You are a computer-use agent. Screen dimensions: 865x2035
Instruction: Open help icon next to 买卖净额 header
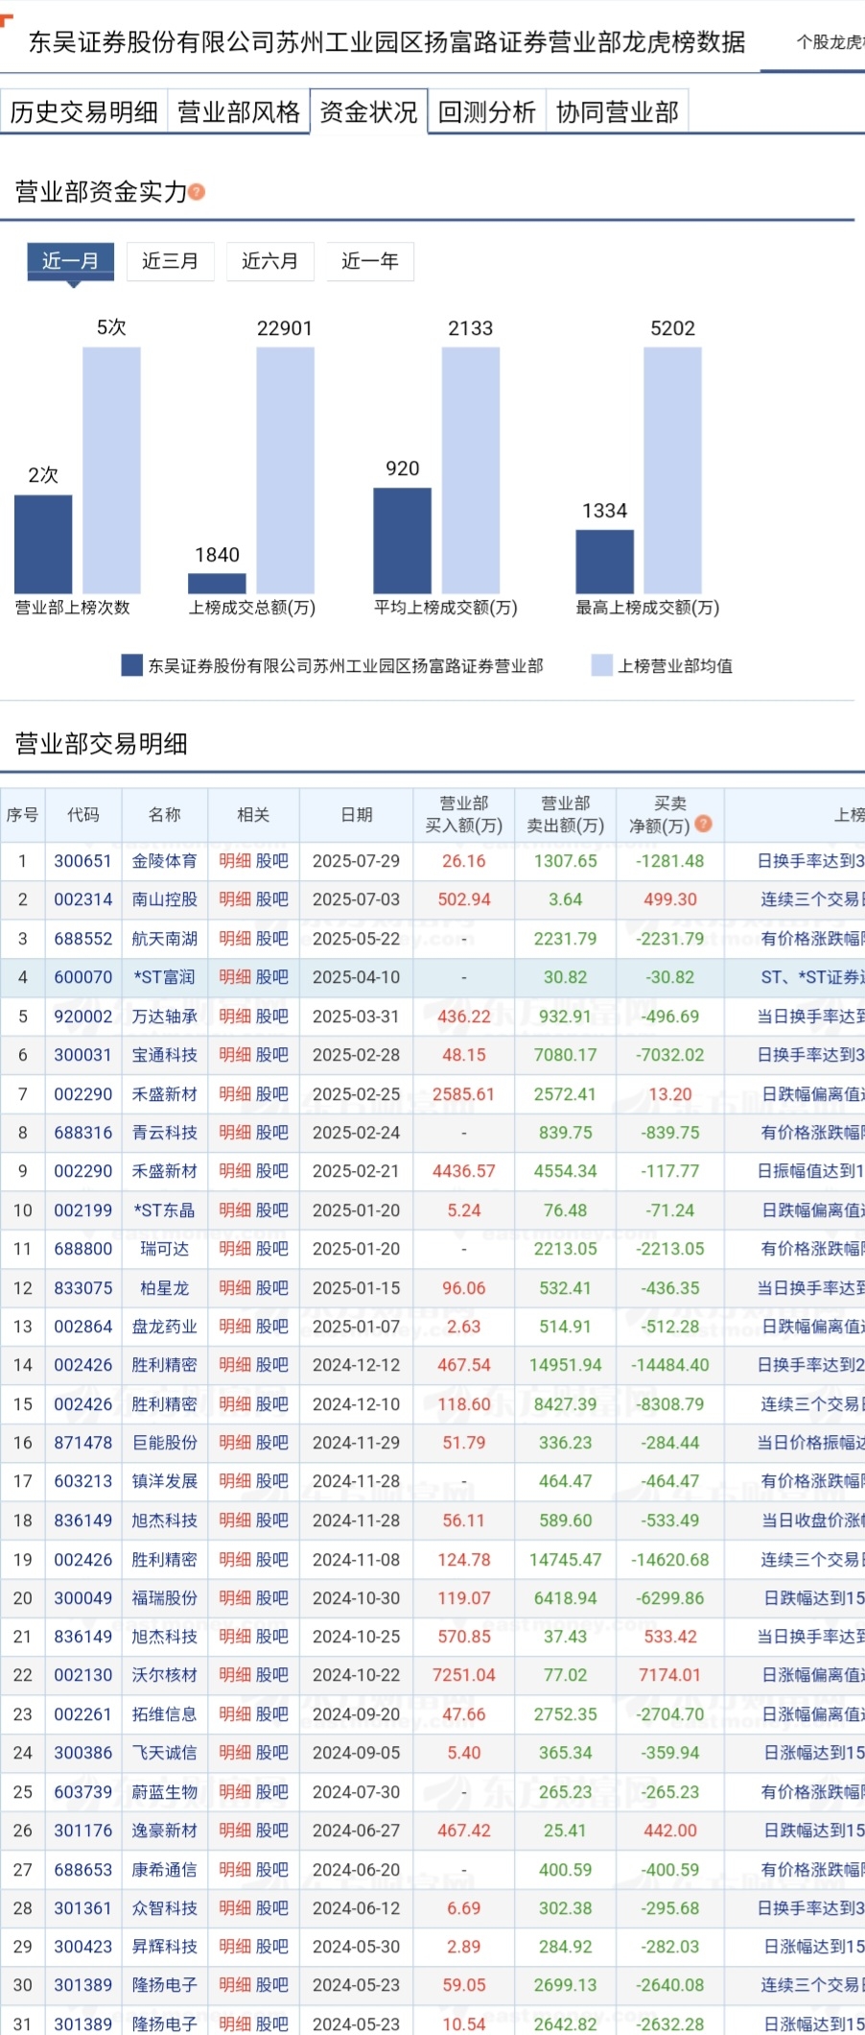click(x=703, y=824)
